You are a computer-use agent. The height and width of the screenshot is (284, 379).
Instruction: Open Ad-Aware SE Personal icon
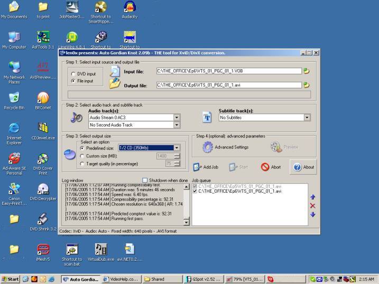pos(14,164)
